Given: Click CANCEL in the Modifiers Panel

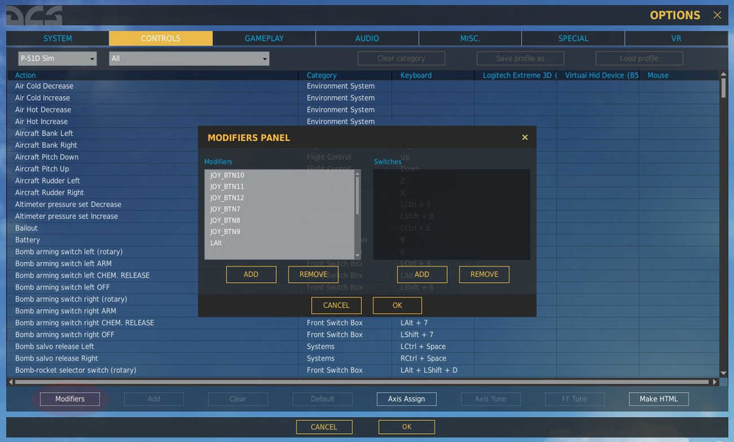Looking at the screenshot, I should [x=336, y=305].
